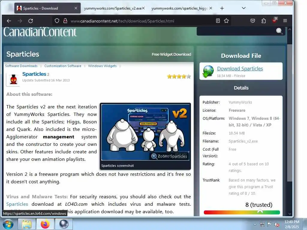Click the TrustRank color gauge bar
The width and height of the screenshot is (307, 230).
pos(242,212)
